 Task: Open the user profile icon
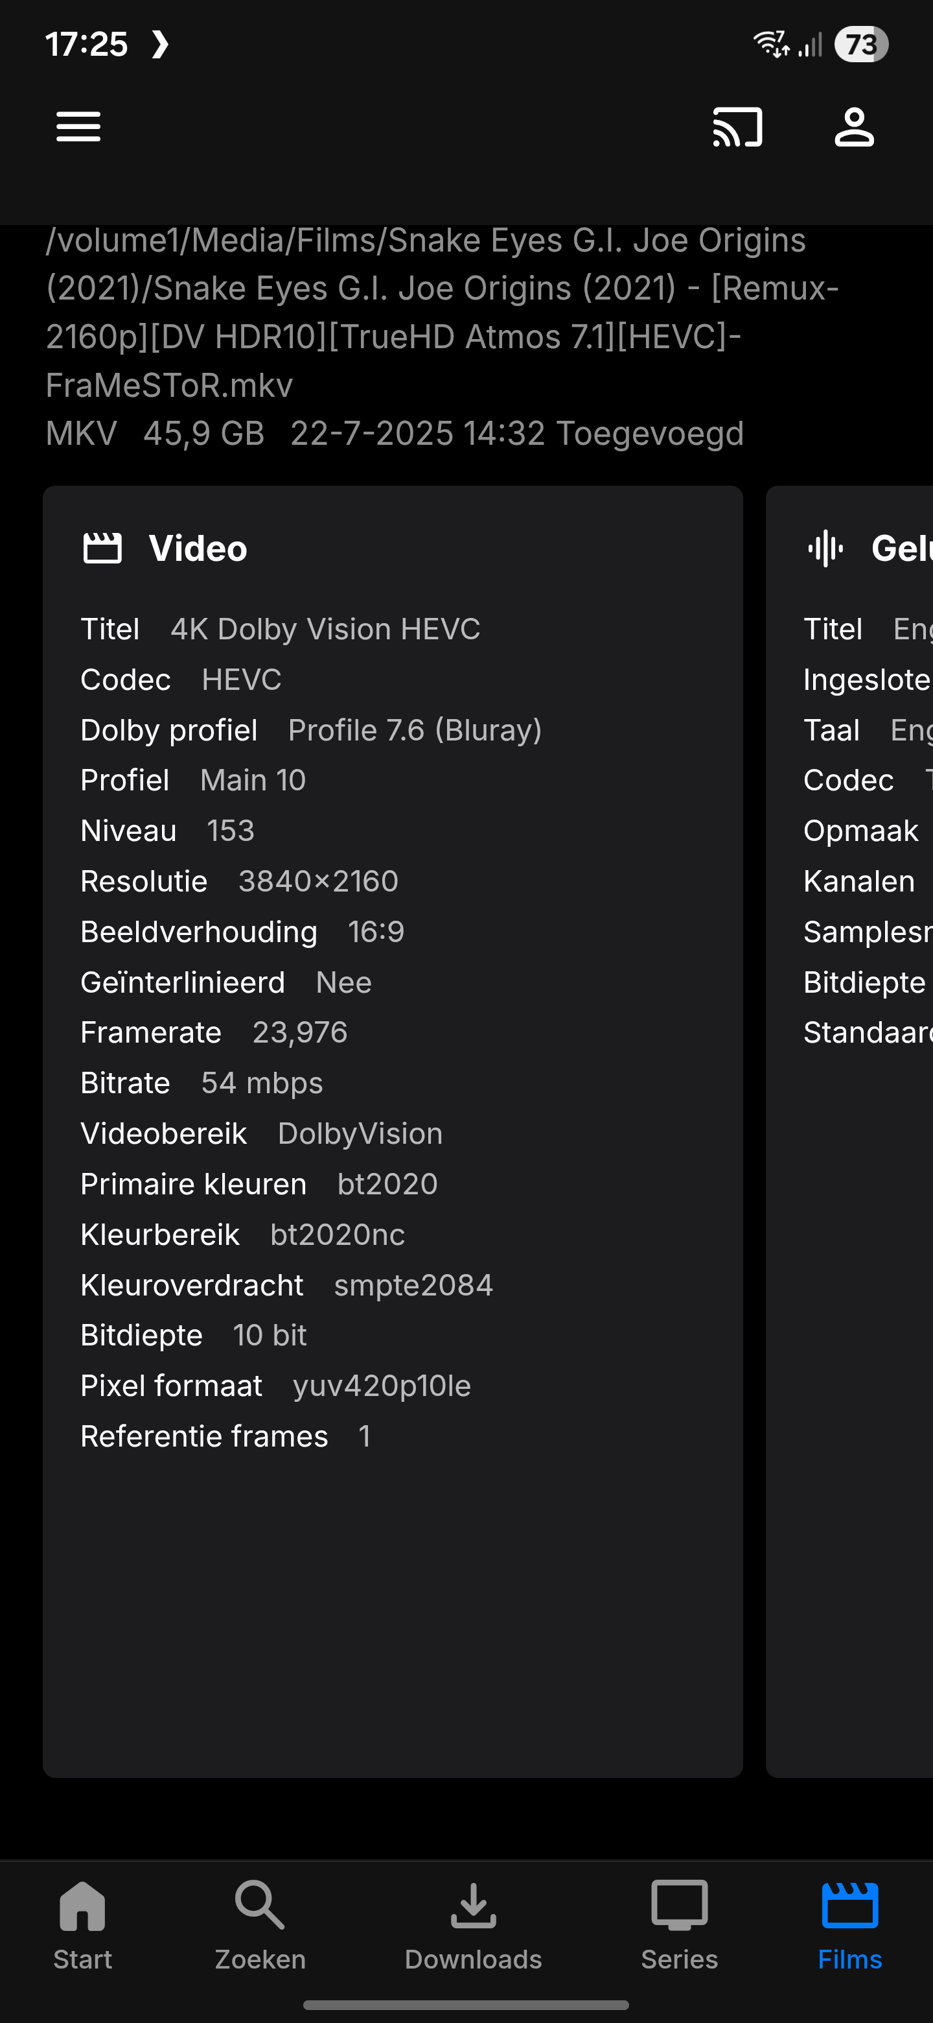click(x=854, y=126)
